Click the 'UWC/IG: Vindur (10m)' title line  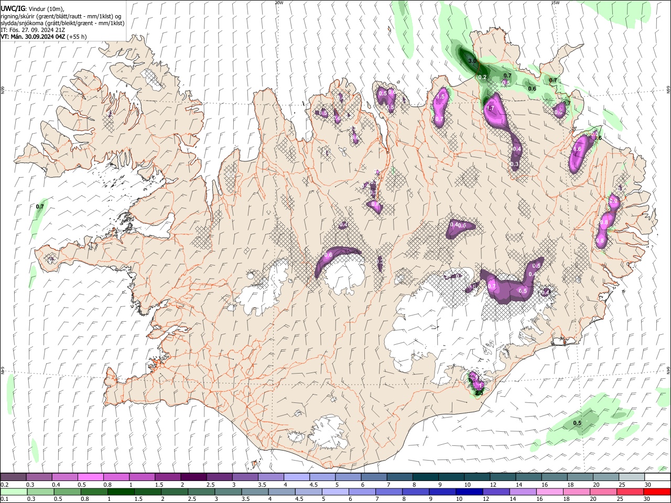coord(32,9)
